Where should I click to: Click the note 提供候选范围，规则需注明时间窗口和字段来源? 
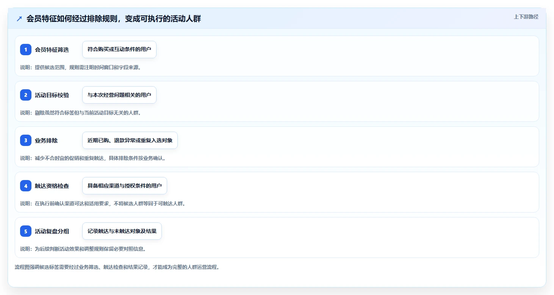(80, 67)
